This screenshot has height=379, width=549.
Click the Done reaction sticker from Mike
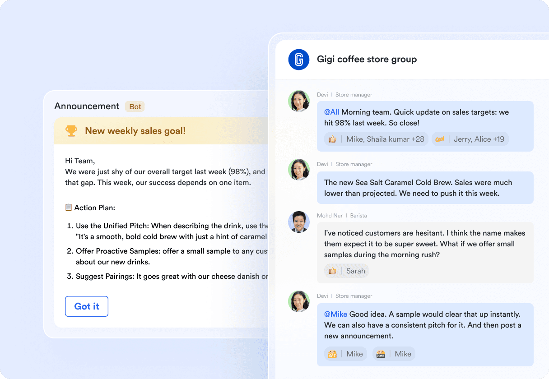[x=381, y=354]
